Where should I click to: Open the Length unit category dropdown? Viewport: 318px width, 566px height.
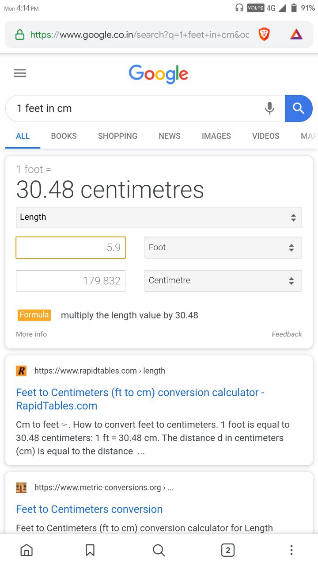click(159, 218)
